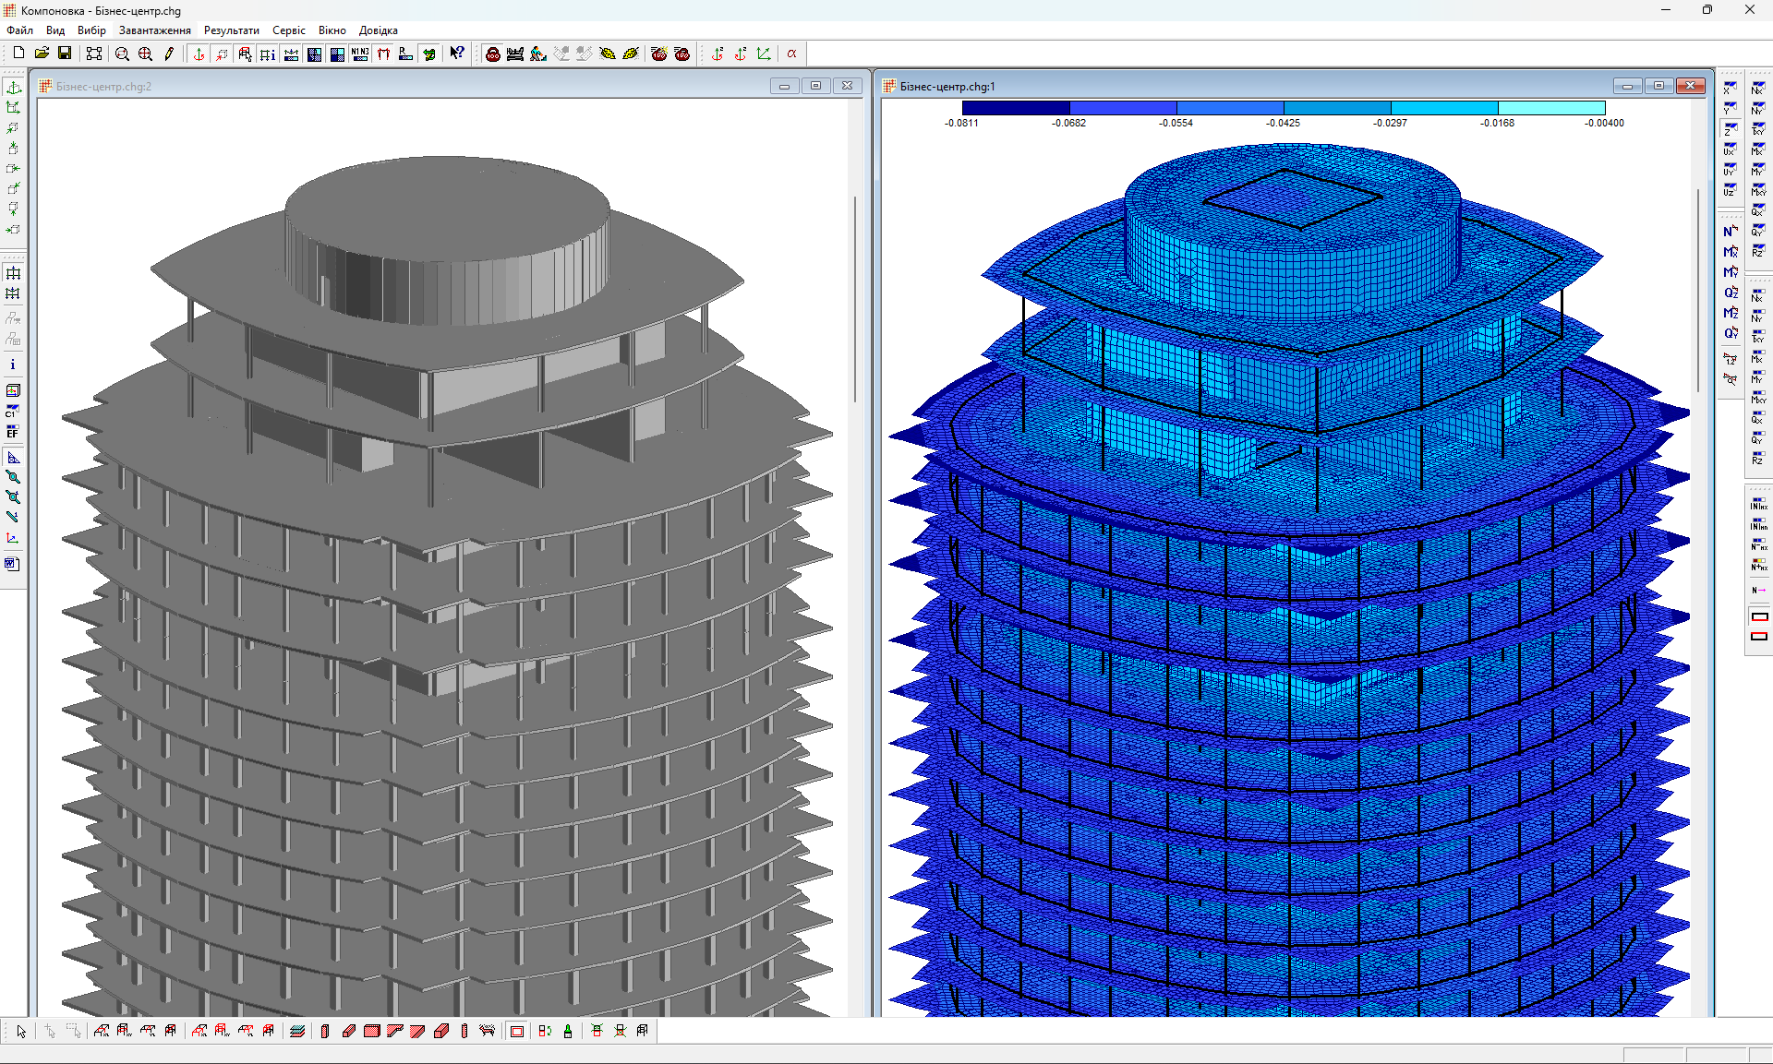Select the arrow pointer tool in bottom toolbar
1773x1064 pixels.
pyautogui.click(x=21, y=1032)
